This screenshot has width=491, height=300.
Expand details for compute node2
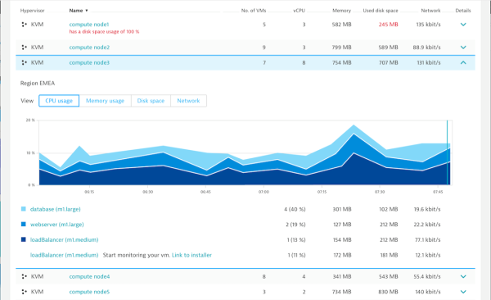[x=463, y=48]
